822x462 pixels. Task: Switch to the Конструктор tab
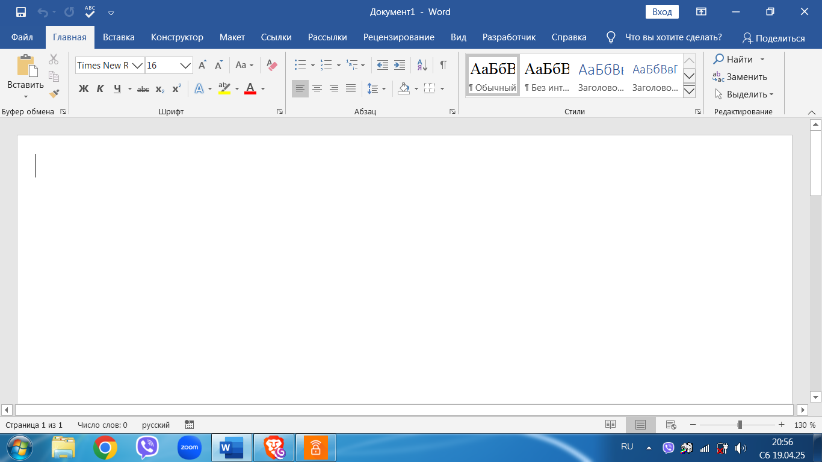tap(177, 37)
